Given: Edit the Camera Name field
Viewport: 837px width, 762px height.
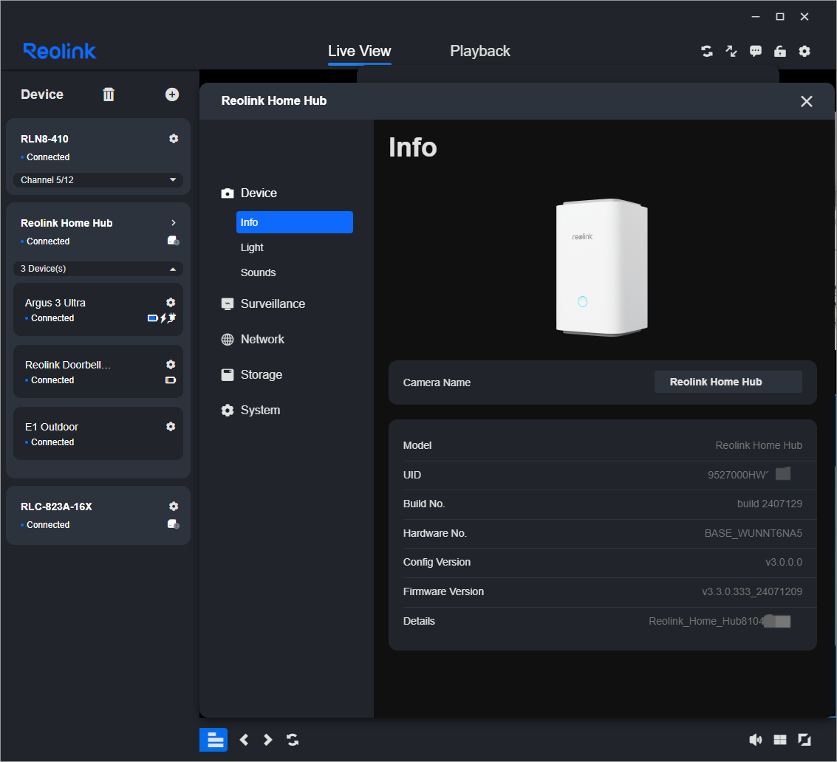Looking at the screenshot, I should click(x=728, y=382).
